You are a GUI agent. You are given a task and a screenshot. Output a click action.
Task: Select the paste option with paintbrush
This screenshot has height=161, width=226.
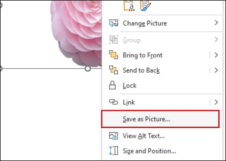click(145, 6)
